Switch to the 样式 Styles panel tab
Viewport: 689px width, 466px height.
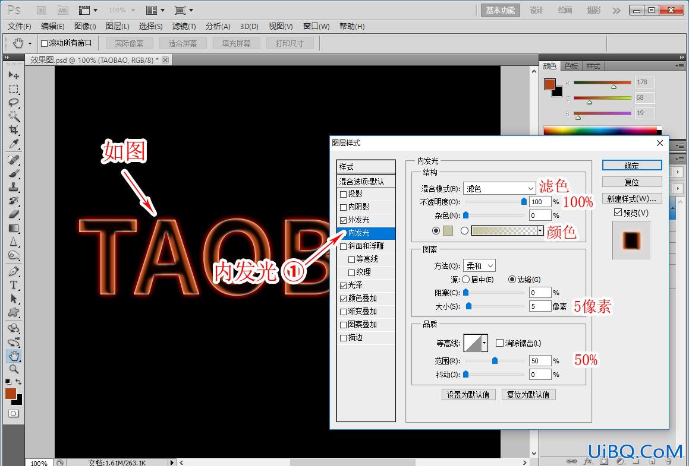593,66
